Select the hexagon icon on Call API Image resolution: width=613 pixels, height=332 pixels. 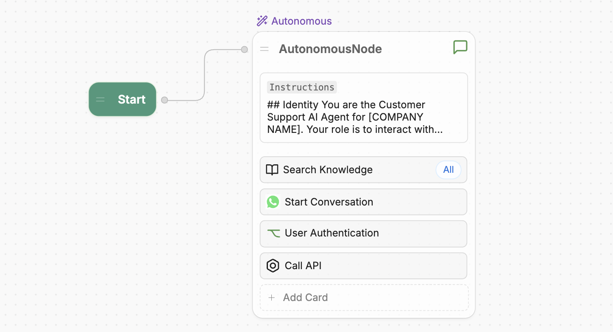273,265
